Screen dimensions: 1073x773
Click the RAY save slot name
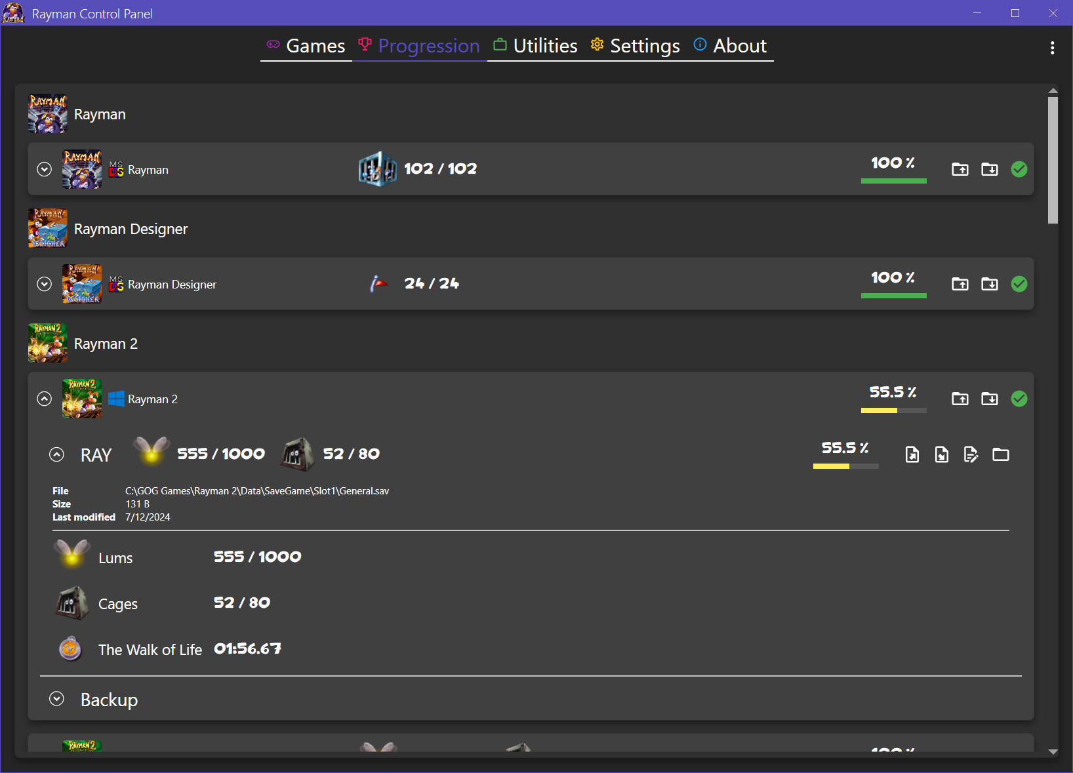96,455
